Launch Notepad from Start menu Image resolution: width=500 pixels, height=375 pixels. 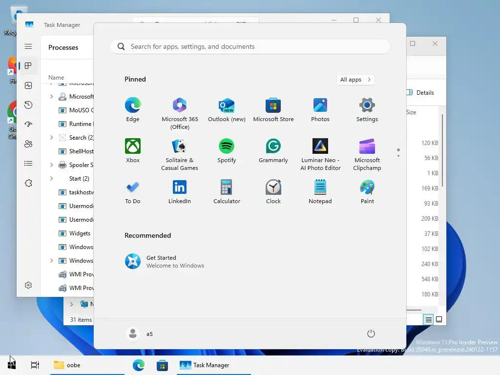point(320,192)
